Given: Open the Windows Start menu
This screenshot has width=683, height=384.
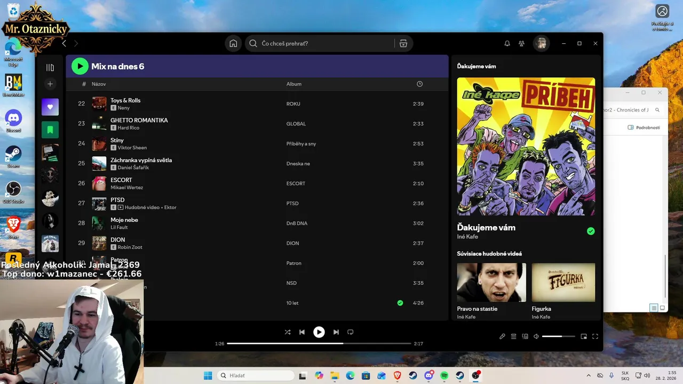Looking at the screenshot, I should pos(208,375).
